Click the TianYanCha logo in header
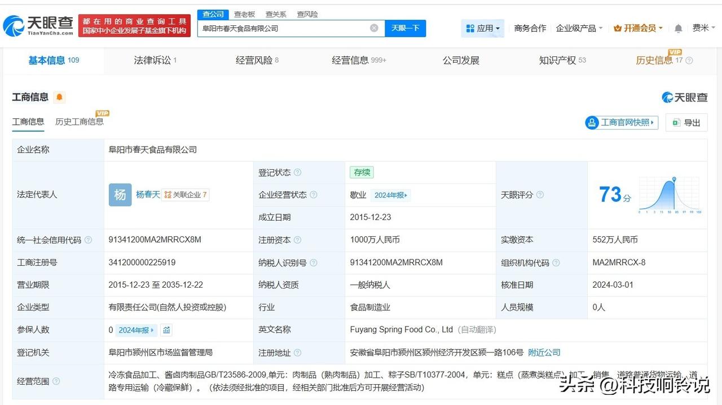 tap(38, 25)
